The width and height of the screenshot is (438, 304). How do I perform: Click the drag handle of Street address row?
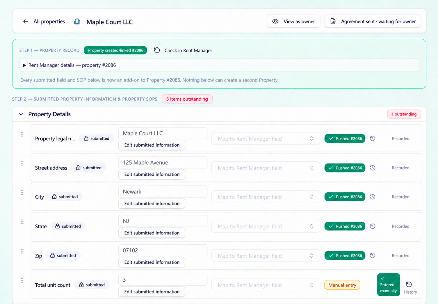(x=22, y=163)
